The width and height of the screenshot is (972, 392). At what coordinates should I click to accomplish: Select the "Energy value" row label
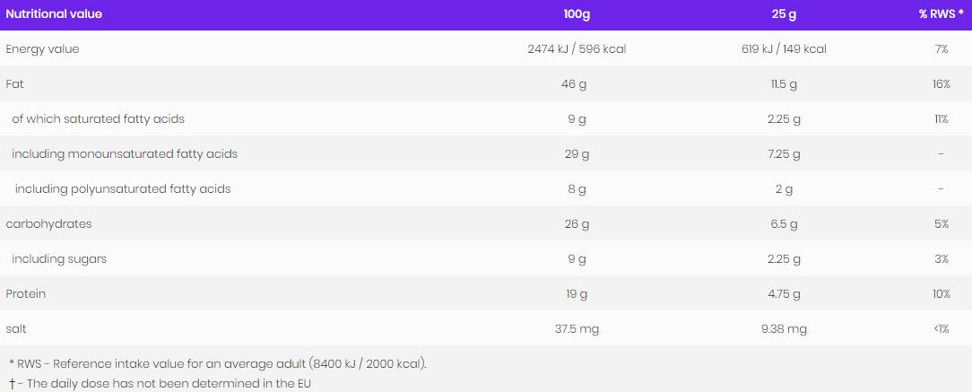pyautogui.click(x=42, y=49)
